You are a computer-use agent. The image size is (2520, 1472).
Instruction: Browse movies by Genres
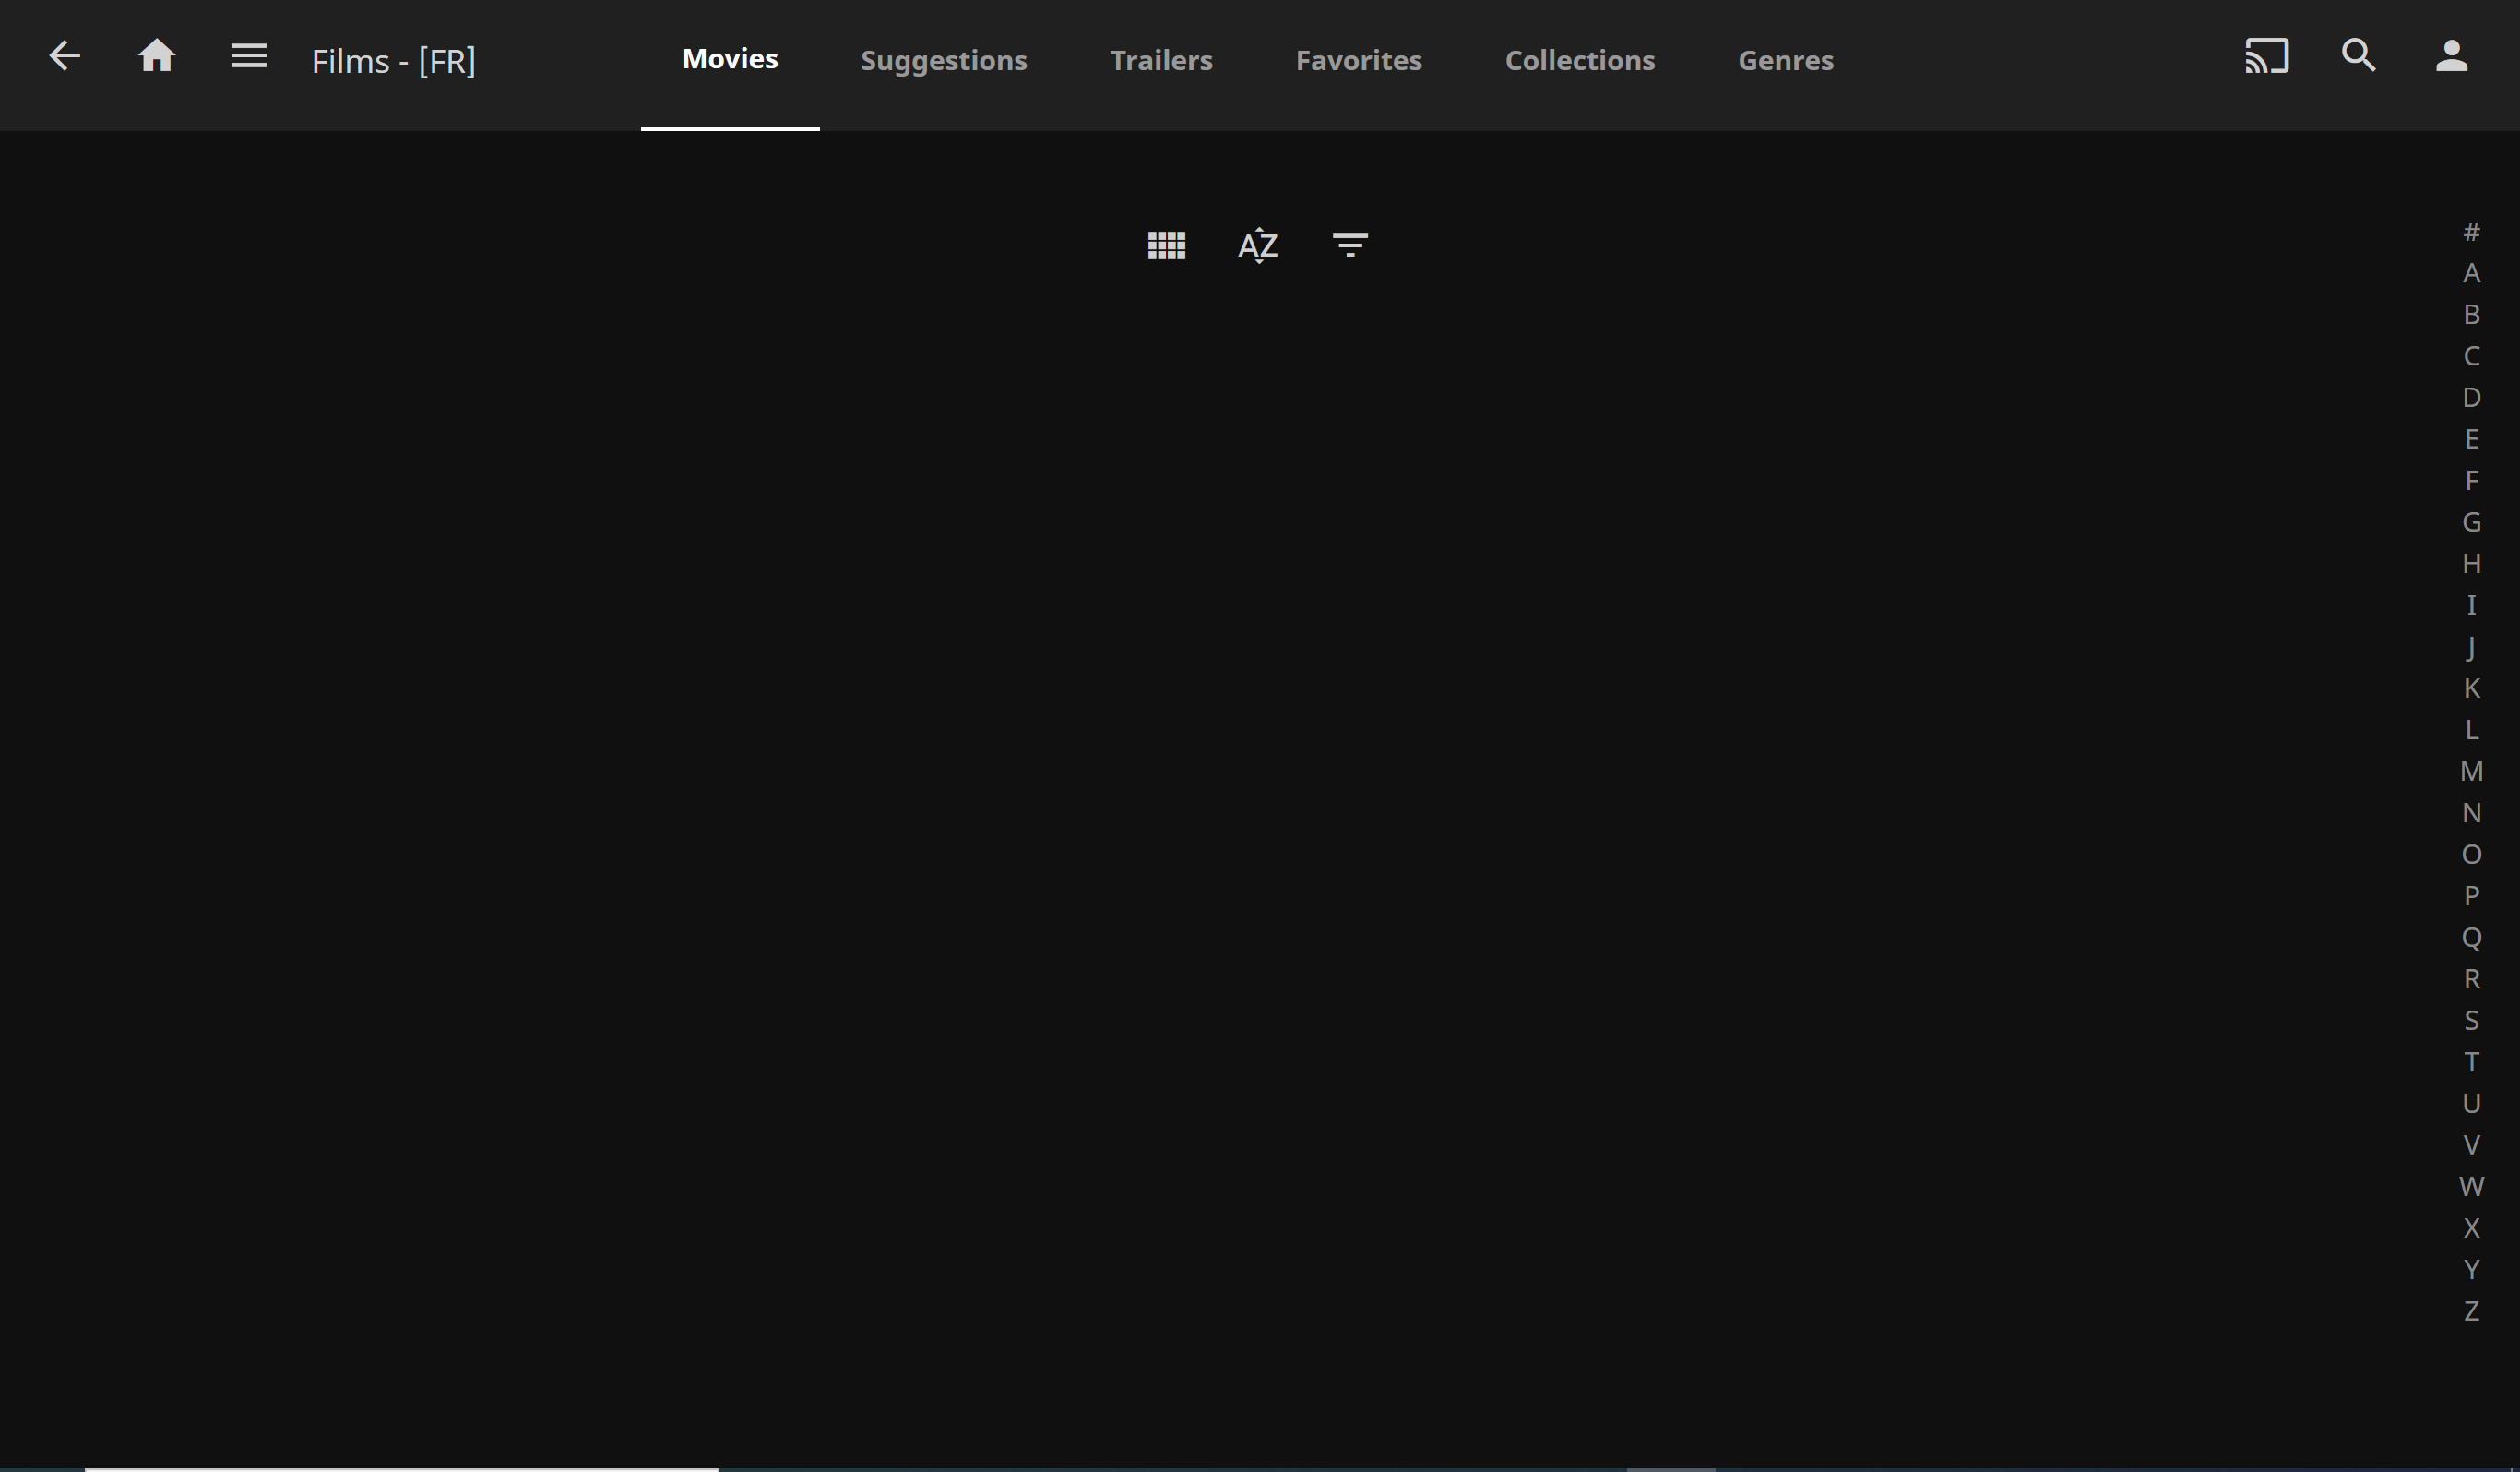(1786, 60)
